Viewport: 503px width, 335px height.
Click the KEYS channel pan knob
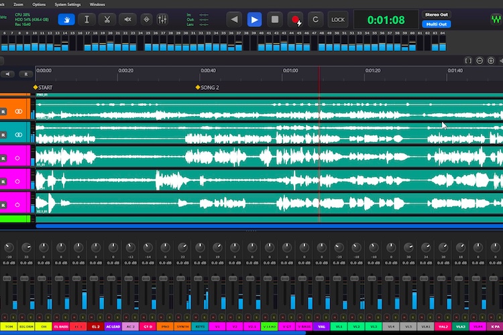(200, 247)
